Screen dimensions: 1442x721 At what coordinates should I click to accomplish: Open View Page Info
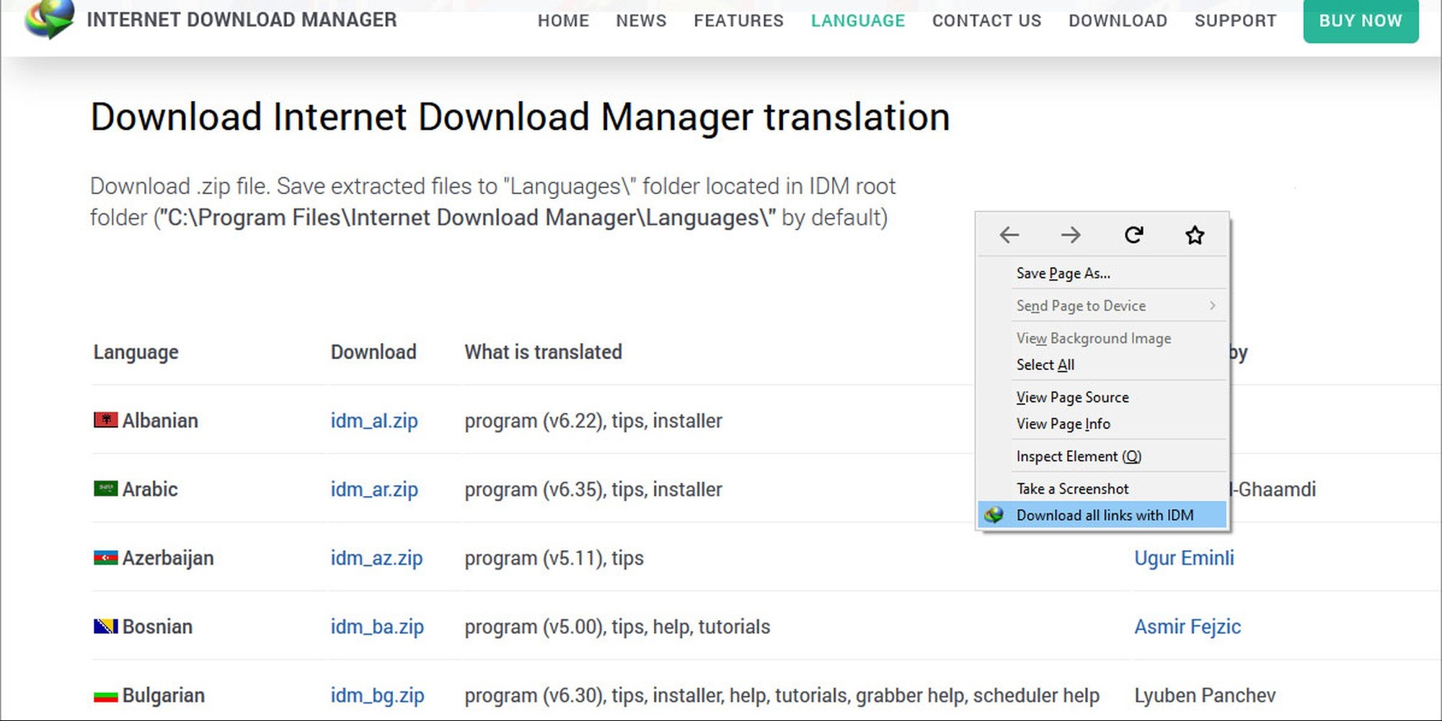[1102, 424]
